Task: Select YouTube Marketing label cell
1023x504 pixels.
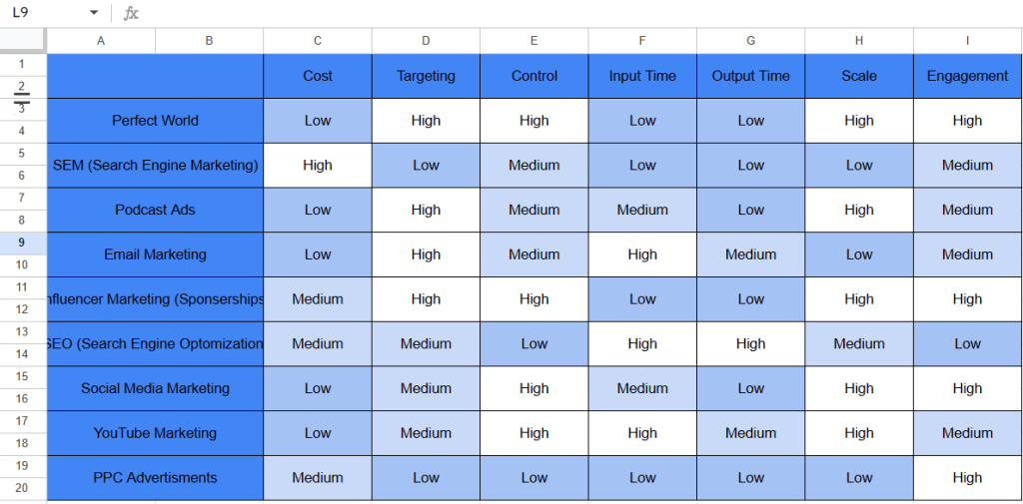Action: [x=155, y=433]
